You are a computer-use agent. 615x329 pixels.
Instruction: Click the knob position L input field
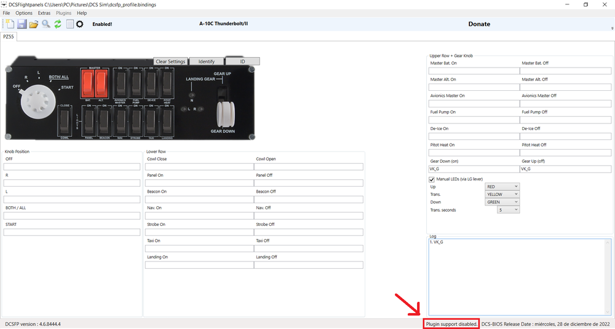pos(72,199)
